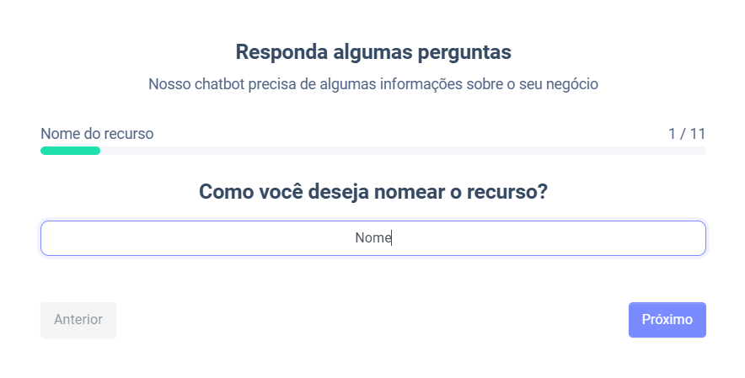Viewport: 745px width, 378px height.
Task: Click the right end of the name field
Action: coord(687,238)
